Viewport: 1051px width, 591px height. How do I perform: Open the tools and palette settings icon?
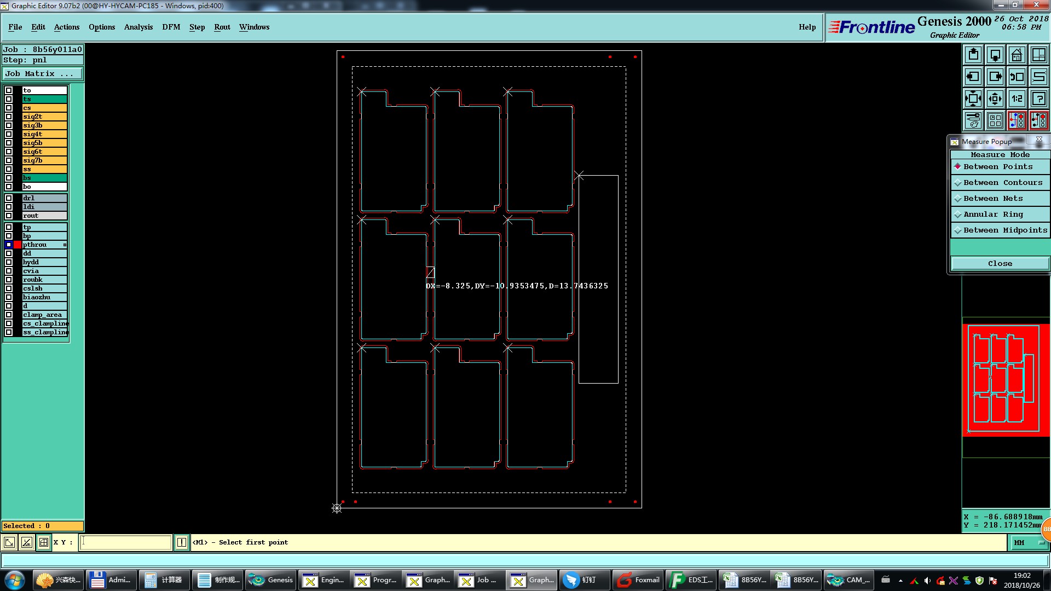click(x=973, y=120)
